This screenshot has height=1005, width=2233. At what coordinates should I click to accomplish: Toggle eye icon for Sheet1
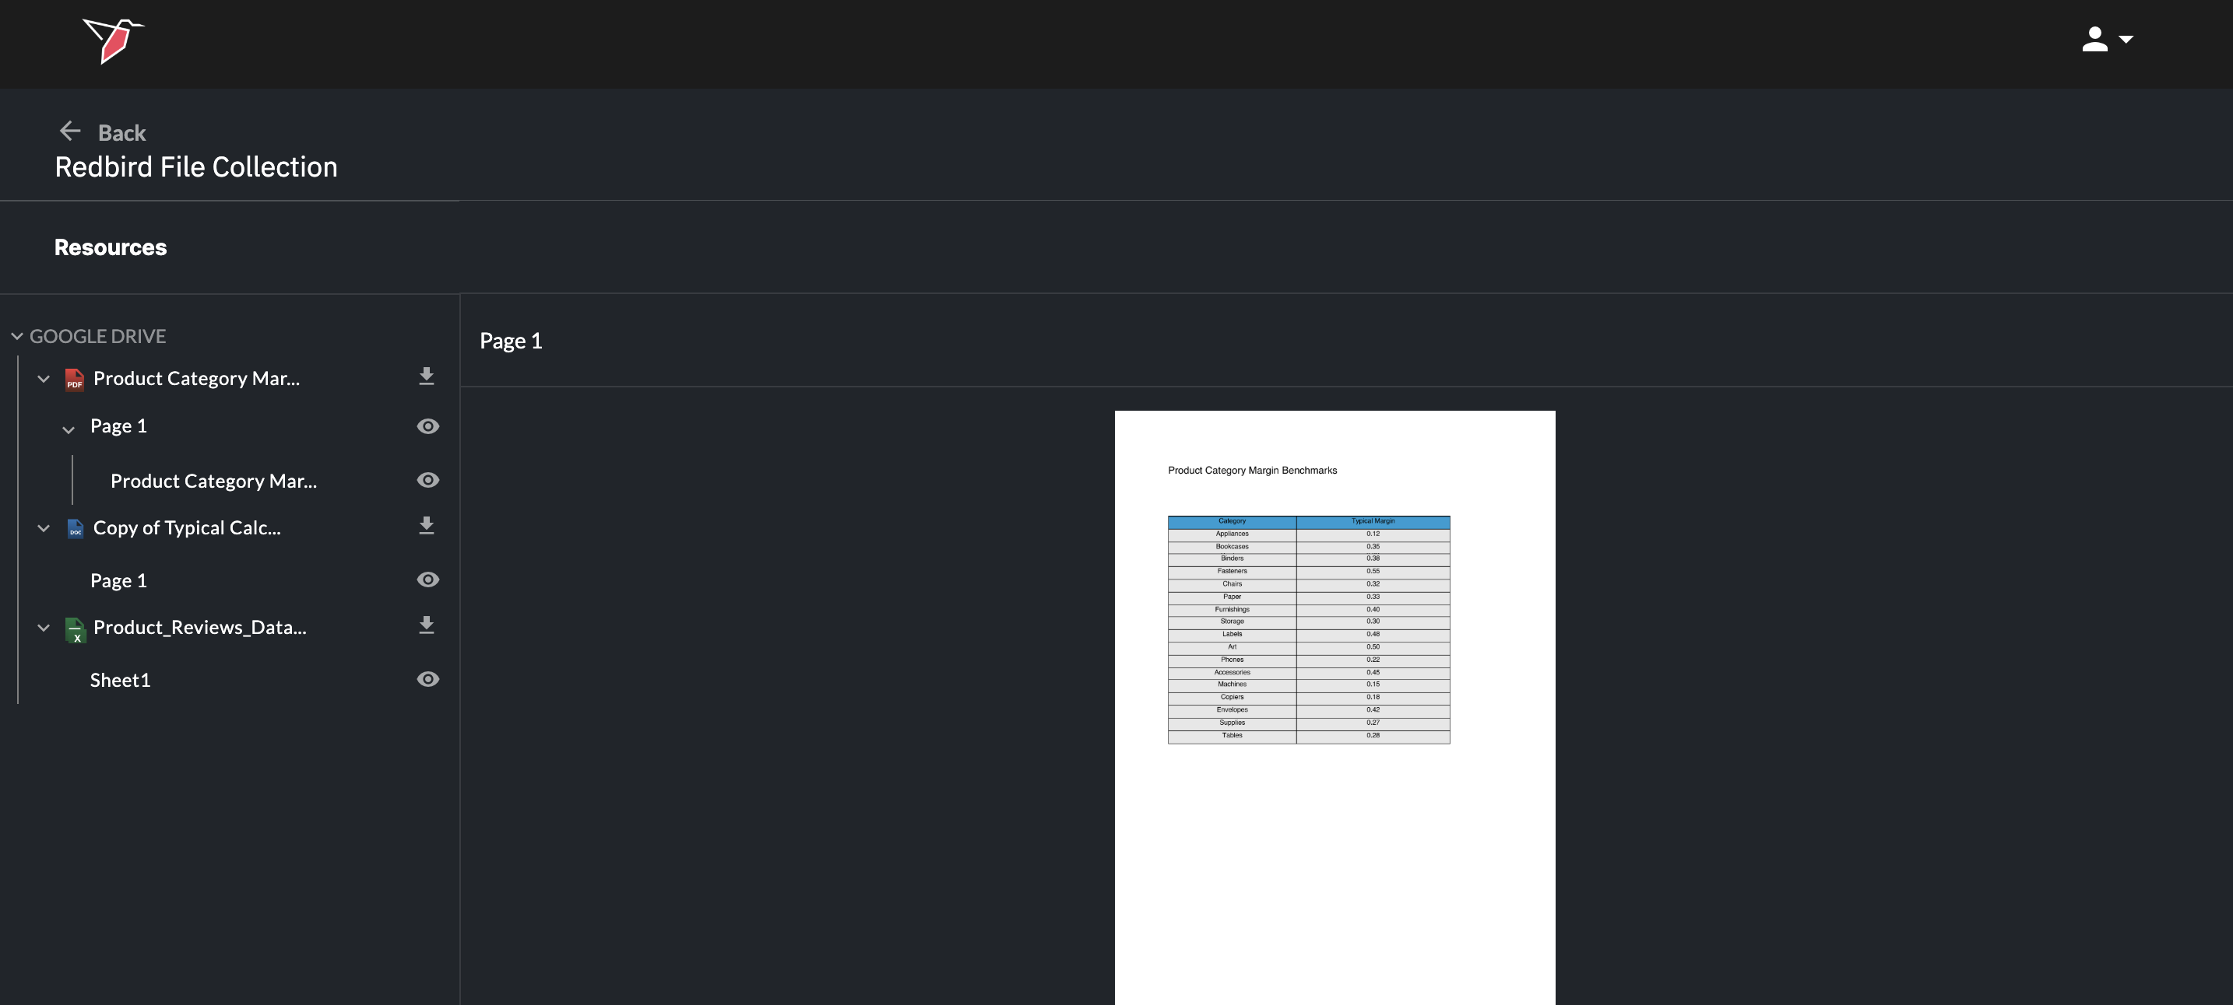(427, 679)
